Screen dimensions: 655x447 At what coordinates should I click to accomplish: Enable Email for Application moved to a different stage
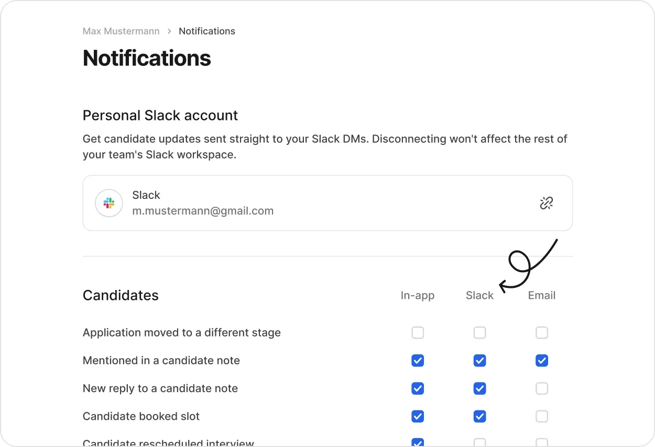[542, 333]
